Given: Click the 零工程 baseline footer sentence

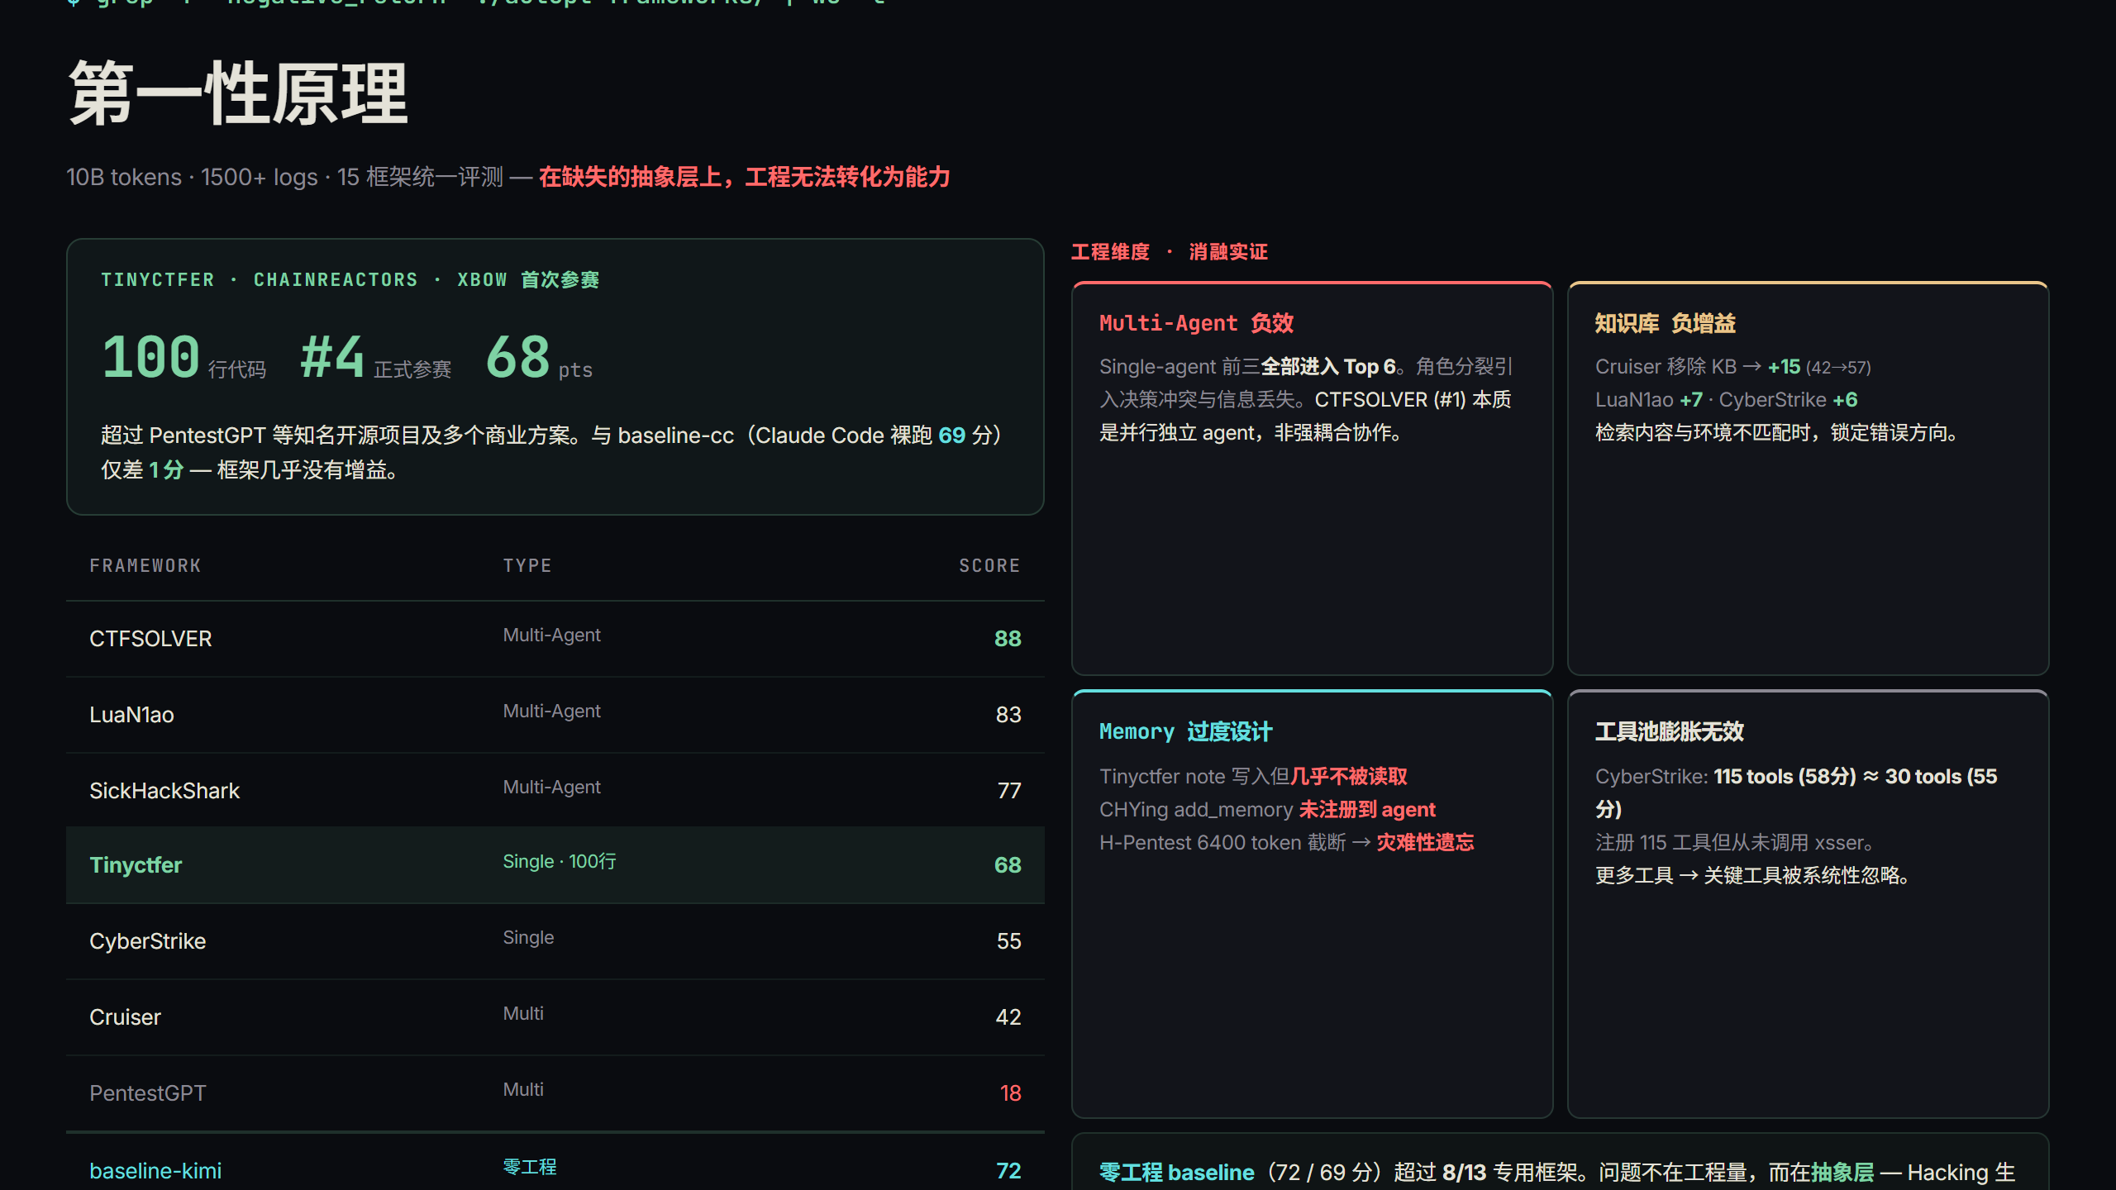Looking at the screenshot, I should click(1557, 1173).
